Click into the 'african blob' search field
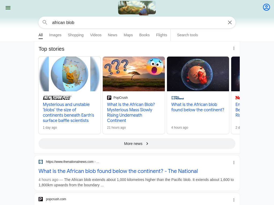274x205 pixels. coord(137,22)
